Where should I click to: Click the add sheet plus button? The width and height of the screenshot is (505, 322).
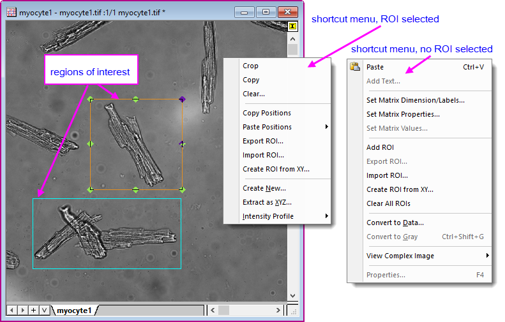pyautogui.click(x=33, y=310)
